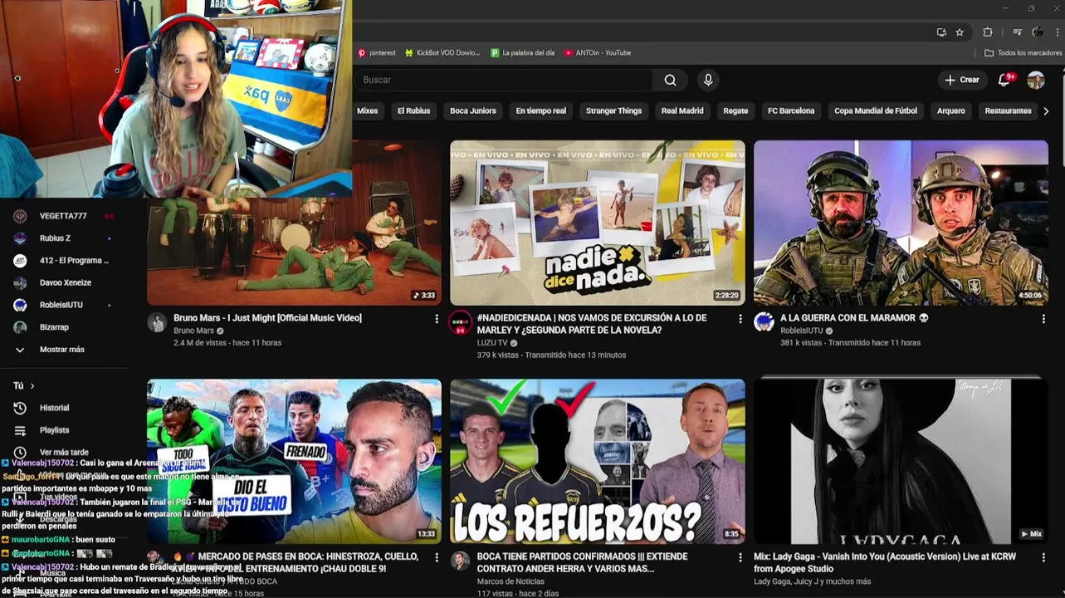Open pinterest bookmark

pyautogui.click(x=377, y=52)
